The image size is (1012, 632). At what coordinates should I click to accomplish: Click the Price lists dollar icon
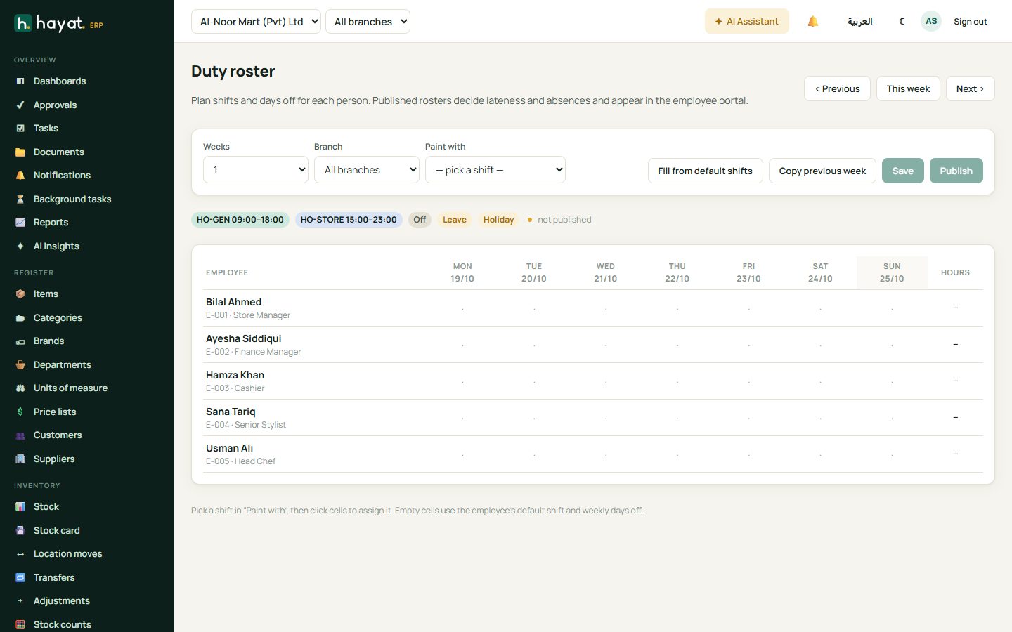pyautogui.click(x=20, y=412)
